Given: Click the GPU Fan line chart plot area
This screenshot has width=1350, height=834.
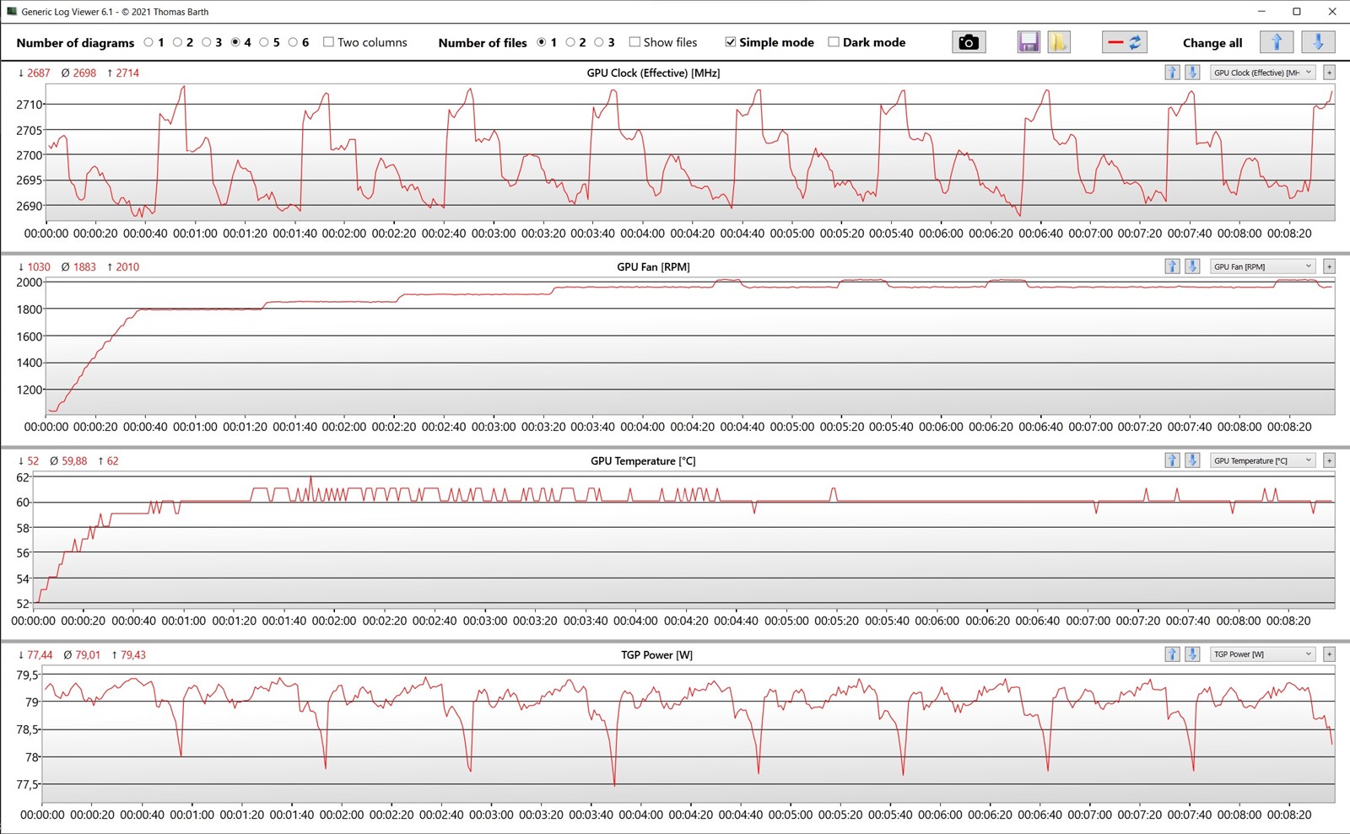Looking at the screenshot, I should point(690,346).
